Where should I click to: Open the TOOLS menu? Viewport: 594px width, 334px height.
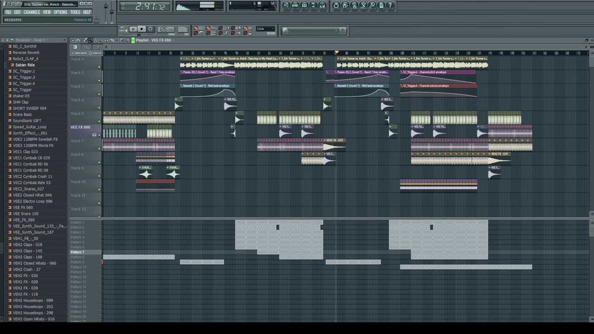[75, 12]
